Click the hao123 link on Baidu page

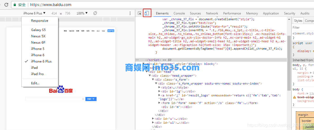click(72, 31)
